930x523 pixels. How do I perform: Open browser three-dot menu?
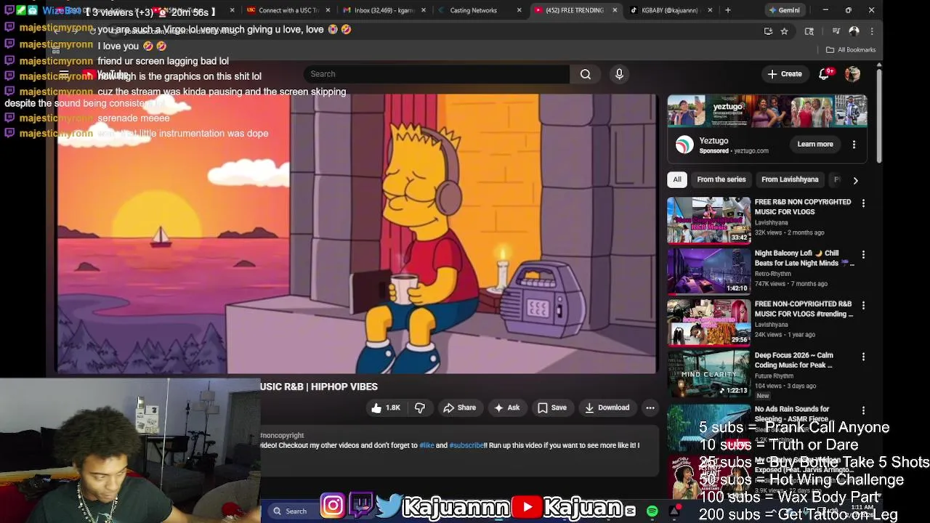coord(872,31)
